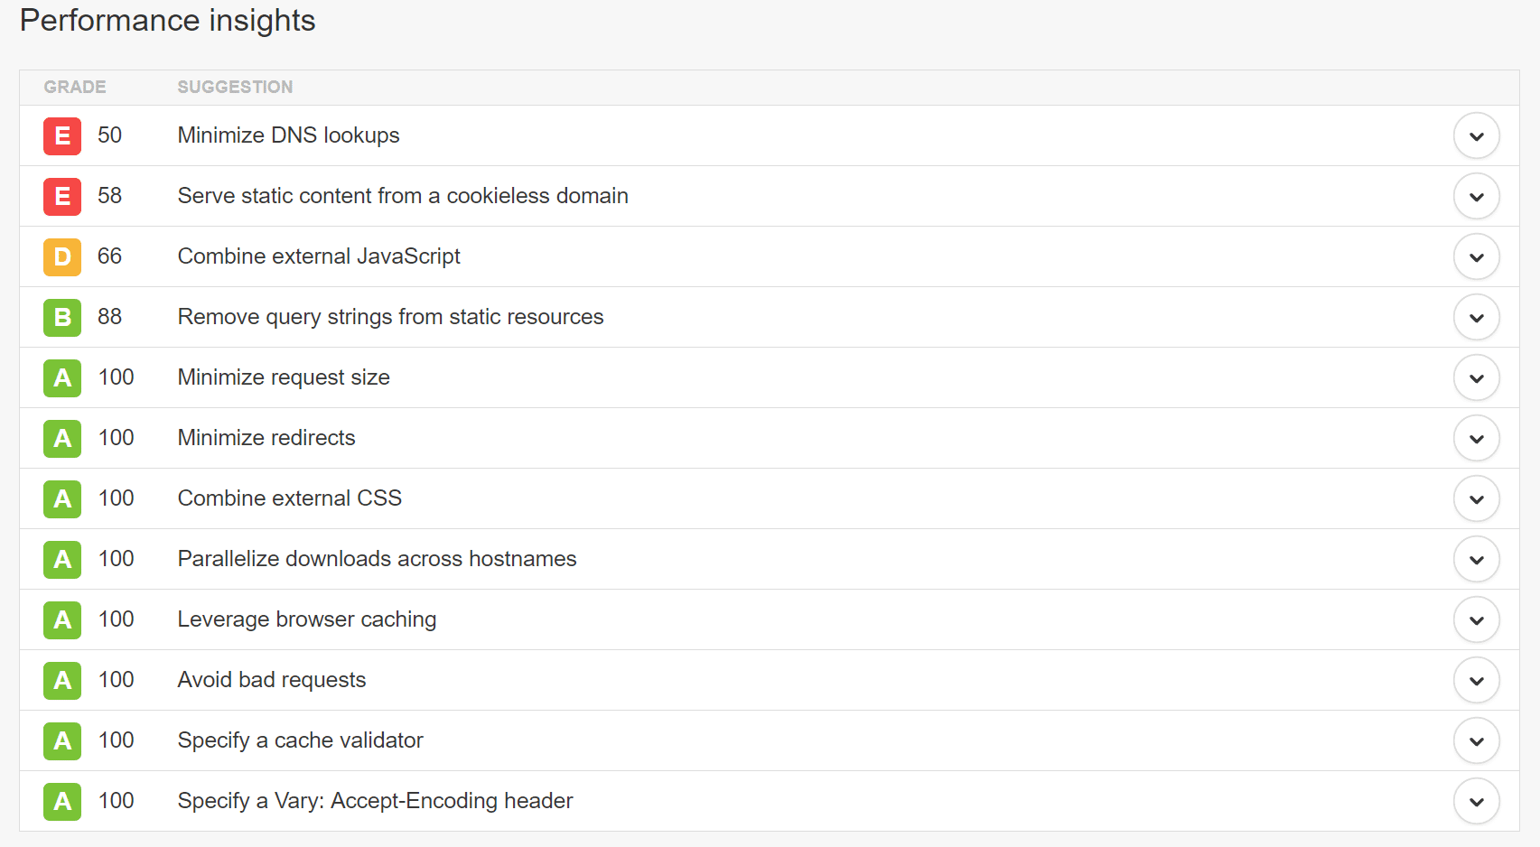Click the red E grade badge for Minimize DNS lookups

(61, 135)
